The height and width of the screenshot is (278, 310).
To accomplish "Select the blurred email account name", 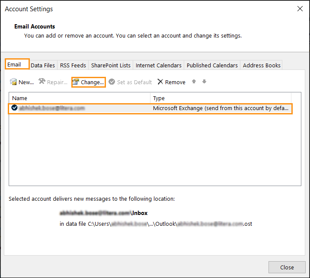I will (52, 108).
